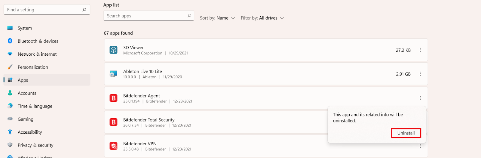Open more options for 3D Viewer
The height and width of the screenshot is (158, 481).
[420, 50]
